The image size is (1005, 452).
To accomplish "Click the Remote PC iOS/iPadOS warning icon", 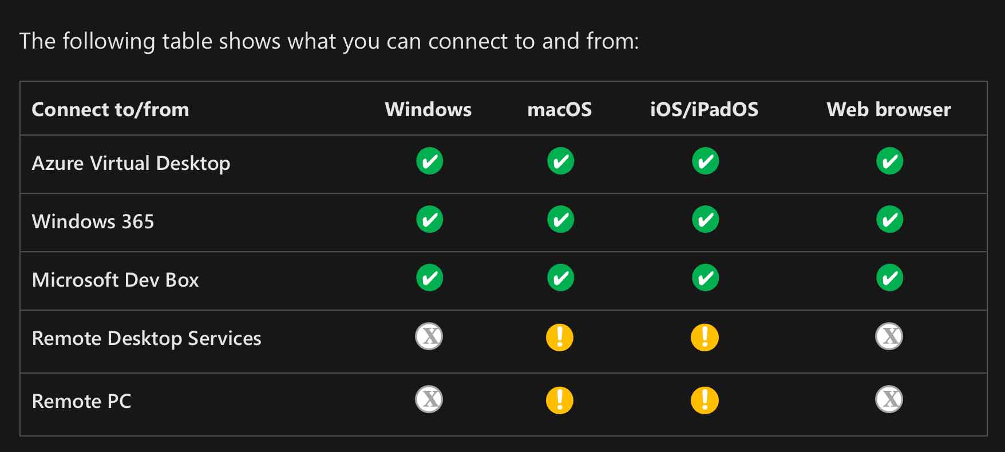I will pos(705,400).
